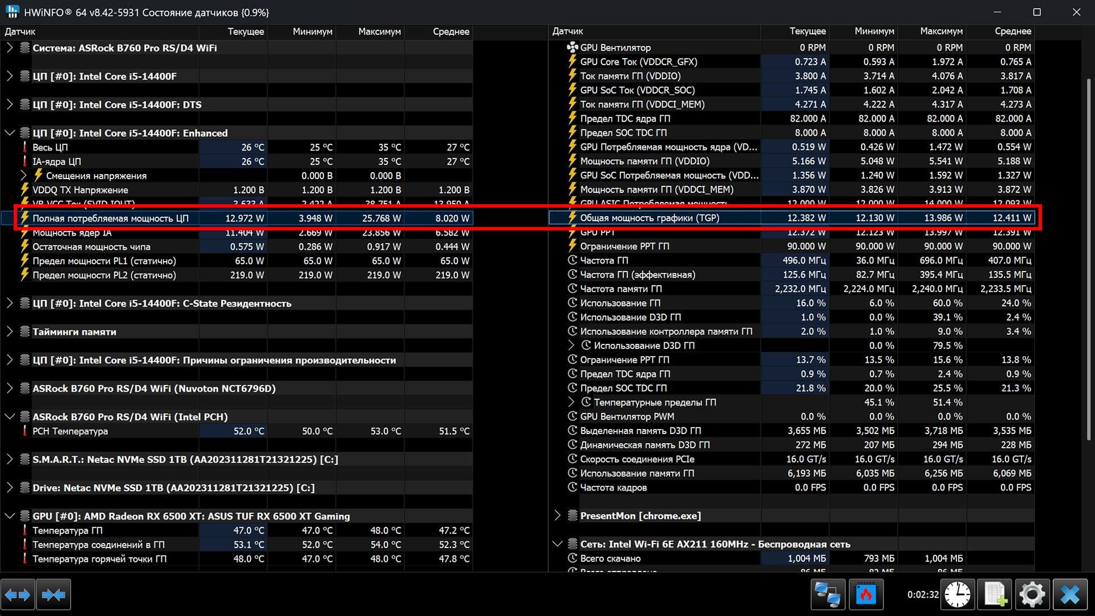Select the Предел мощности PL1 (статично) row
Image resolution: width=1095 pixels, height=616 pixels.
[237, 261]
